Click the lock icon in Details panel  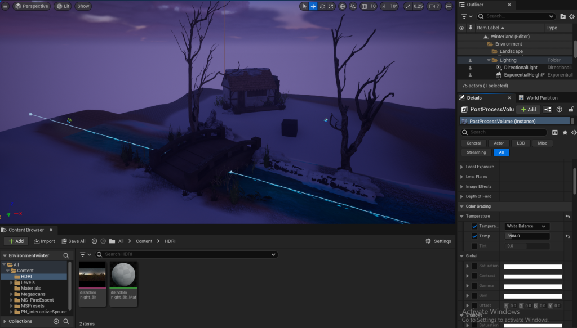571,109
